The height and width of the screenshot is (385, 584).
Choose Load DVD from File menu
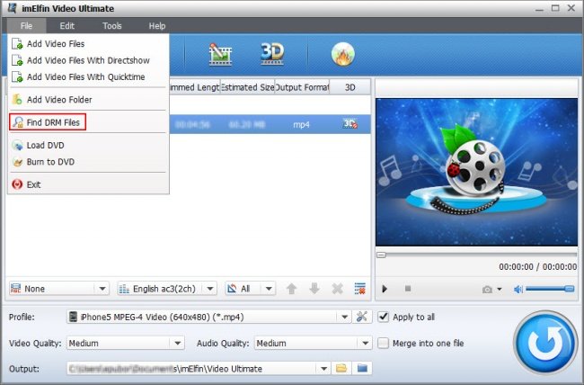pos(88,145)
